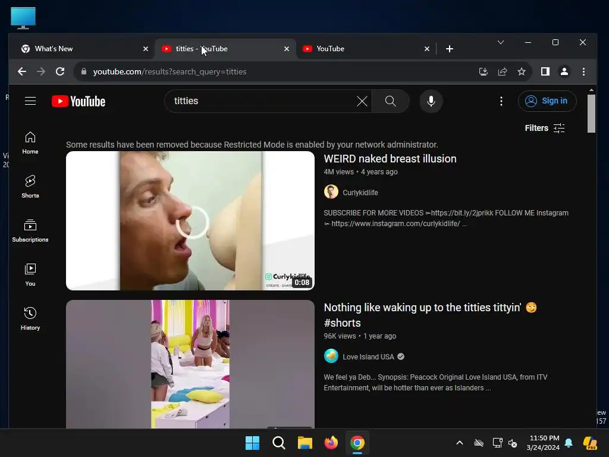
Task: Show hidden system tray icons
Action: point(460,443)
